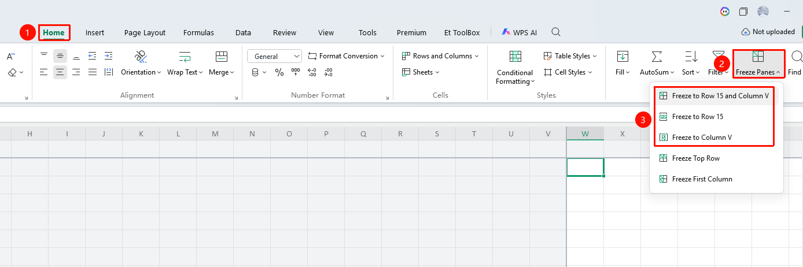The image size is (803, 267).
Task: Switch to the Formulas tab
Action: pos(198,32)
